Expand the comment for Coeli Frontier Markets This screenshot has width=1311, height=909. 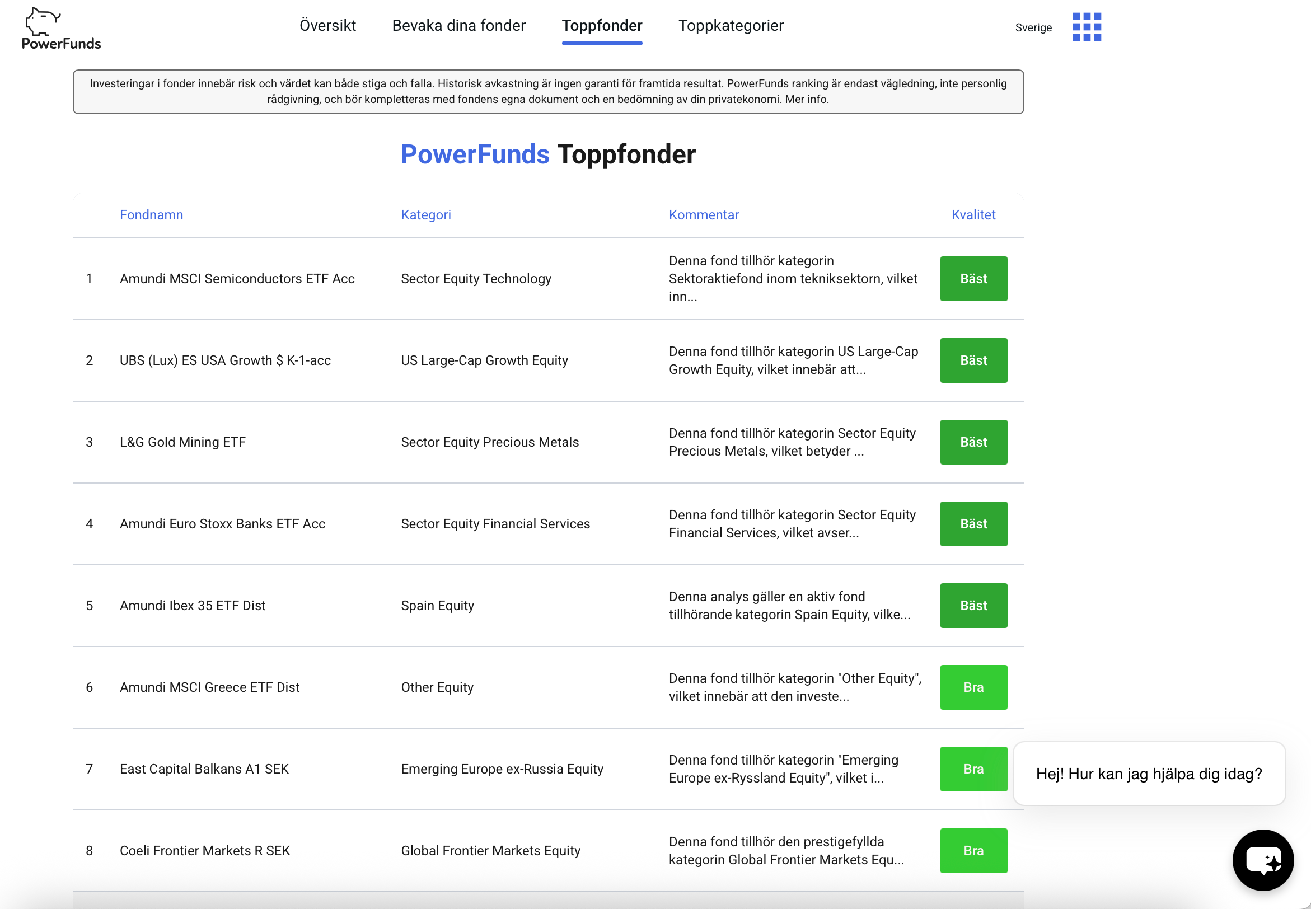[786, 850]
